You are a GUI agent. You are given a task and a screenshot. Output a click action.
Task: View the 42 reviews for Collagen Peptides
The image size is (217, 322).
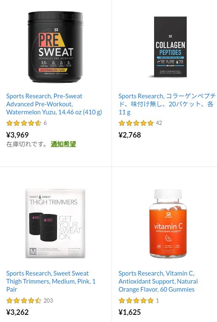[159, 123]
